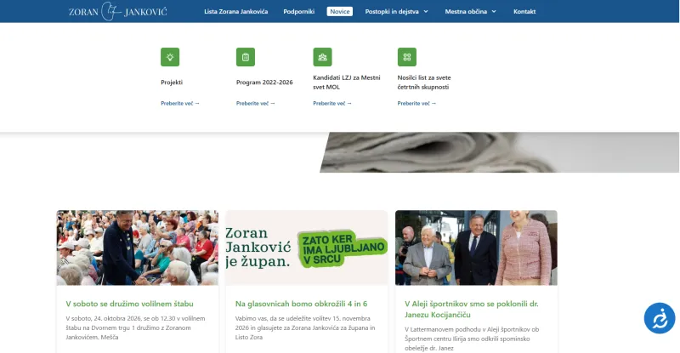Open article about Aleji športnikov and Kocijančič
The image size is (680, 353).
point(472,309)
